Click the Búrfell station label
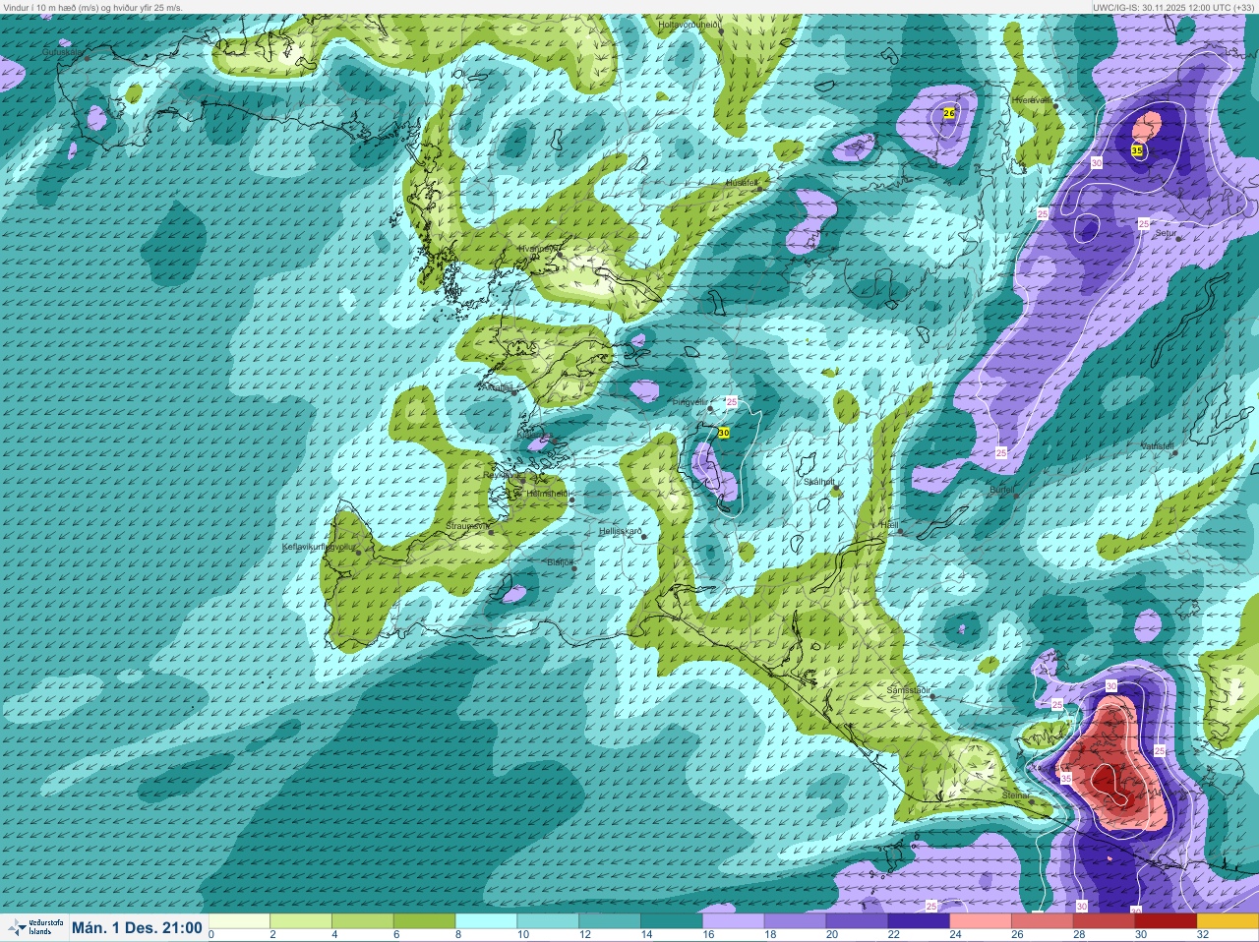1259x942 pixels. pyautogui.click(x=1002, y=489)
